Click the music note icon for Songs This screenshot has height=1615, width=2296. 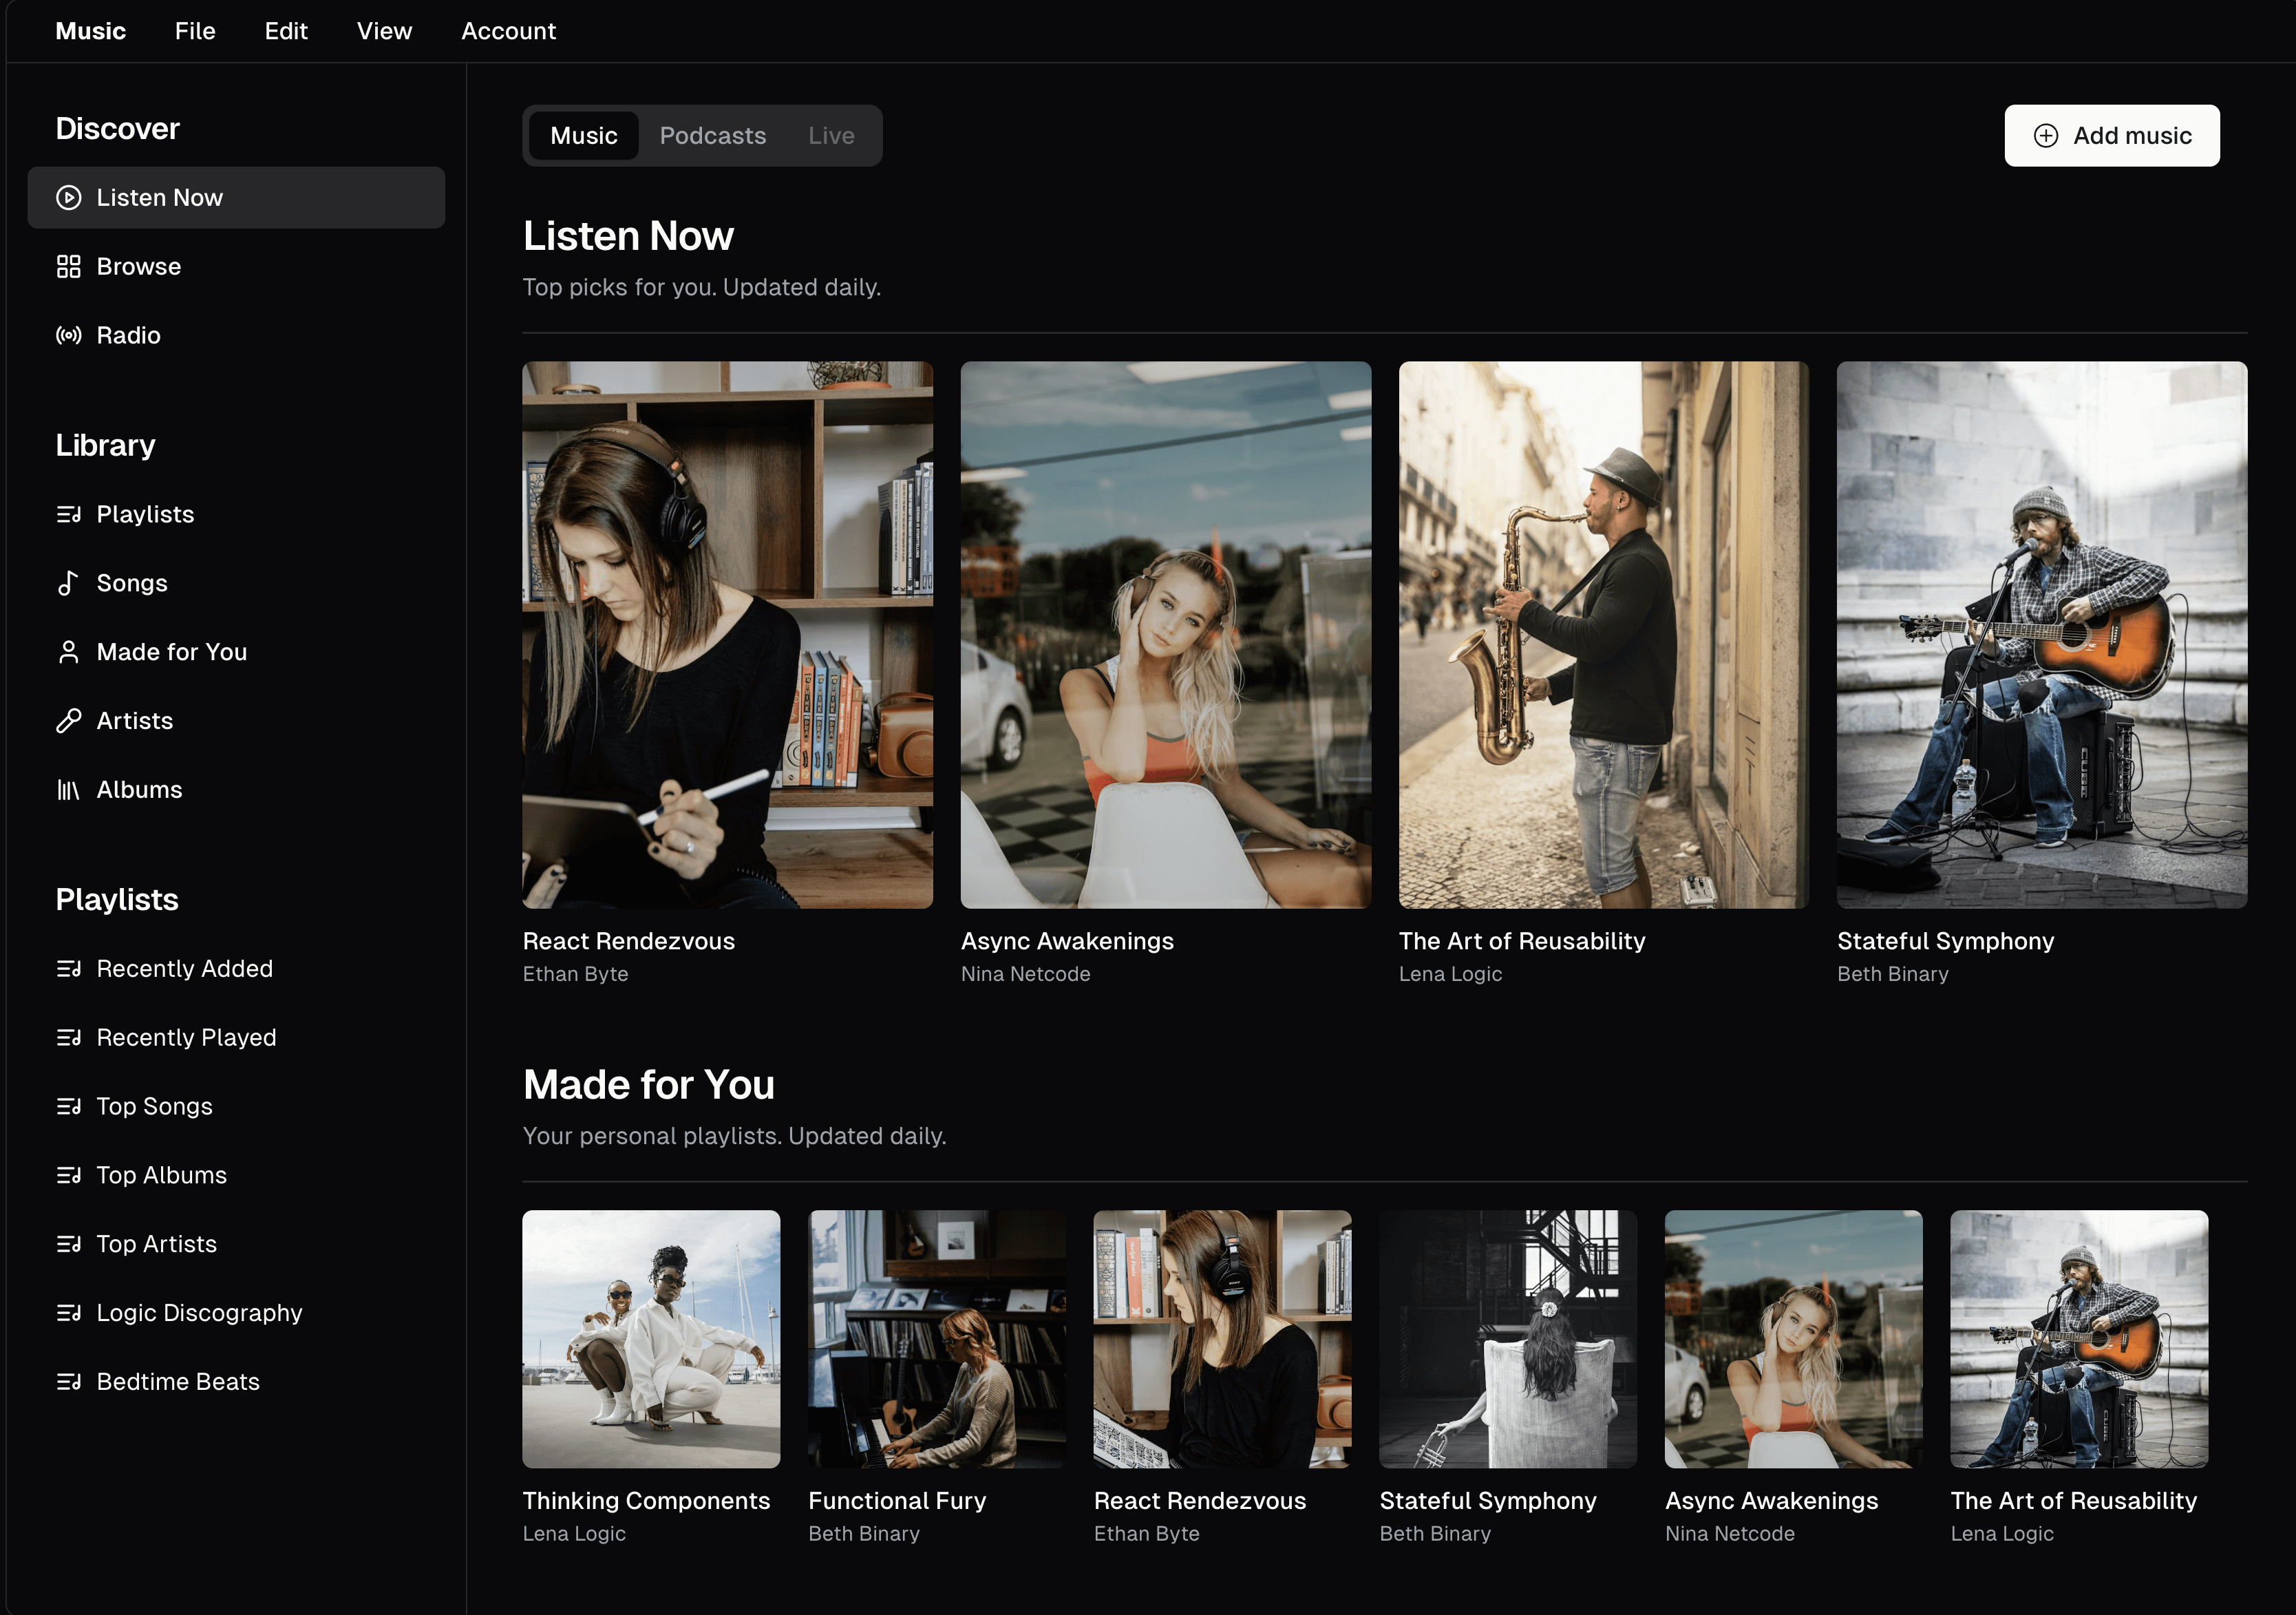tap(68, 583)
